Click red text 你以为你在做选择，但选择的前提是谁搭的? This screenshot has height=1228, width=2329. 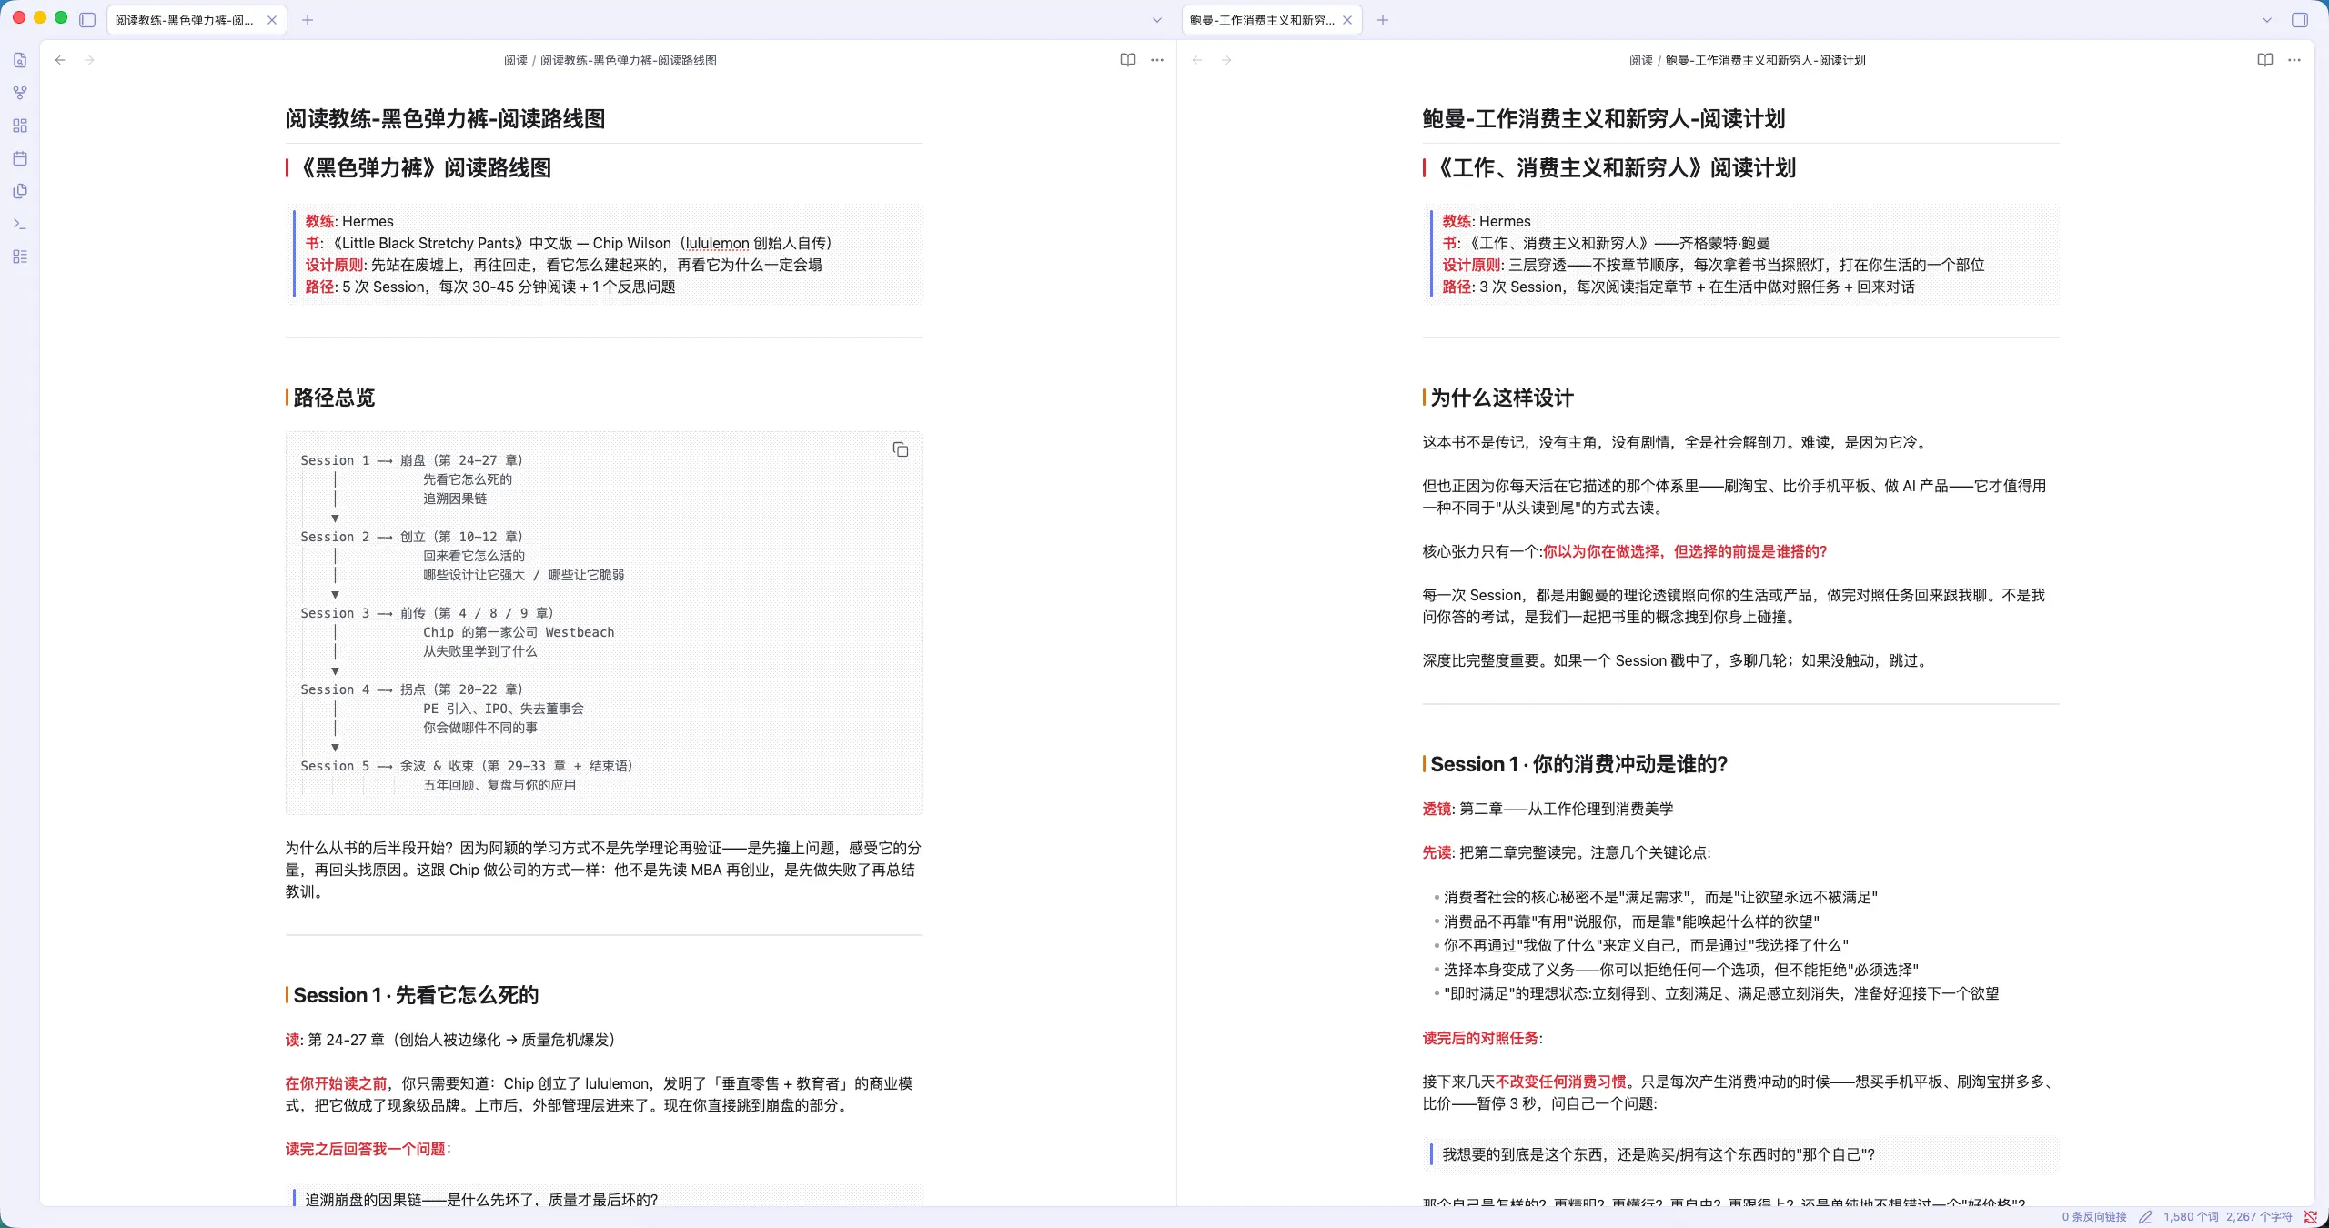tap(1685, 551)
